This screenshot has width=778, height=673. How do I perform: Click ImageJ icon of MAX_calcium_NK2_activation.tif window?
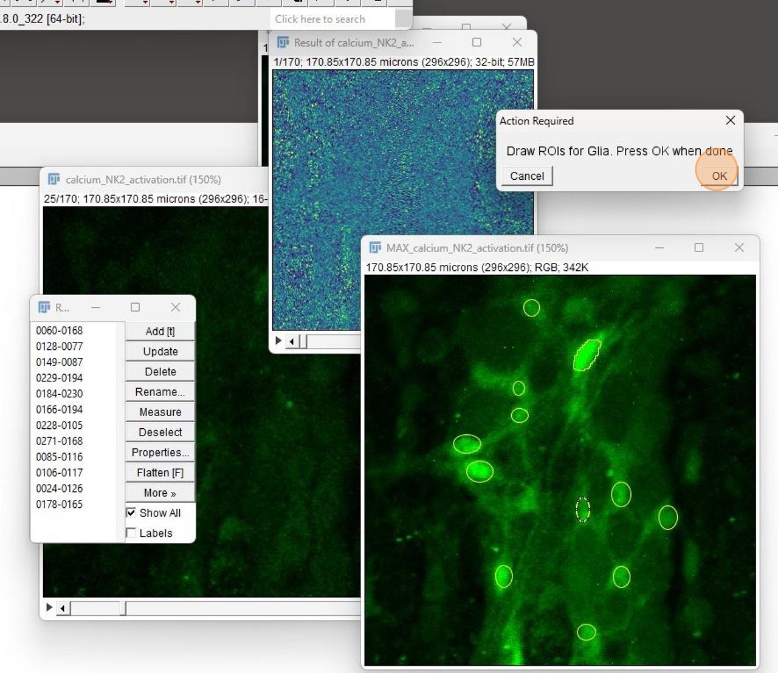point(375,248)
